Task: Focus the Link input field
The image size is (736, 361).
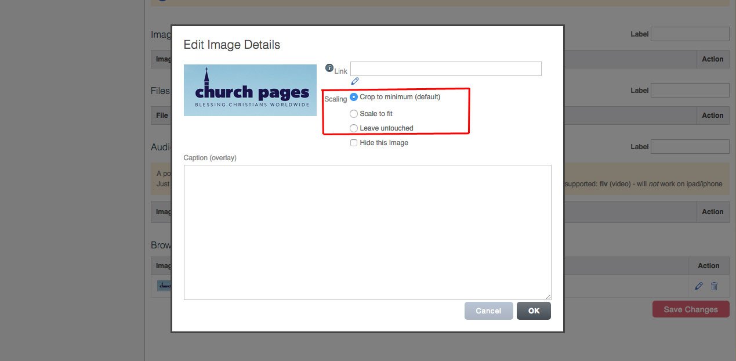Action: (446, 68)
